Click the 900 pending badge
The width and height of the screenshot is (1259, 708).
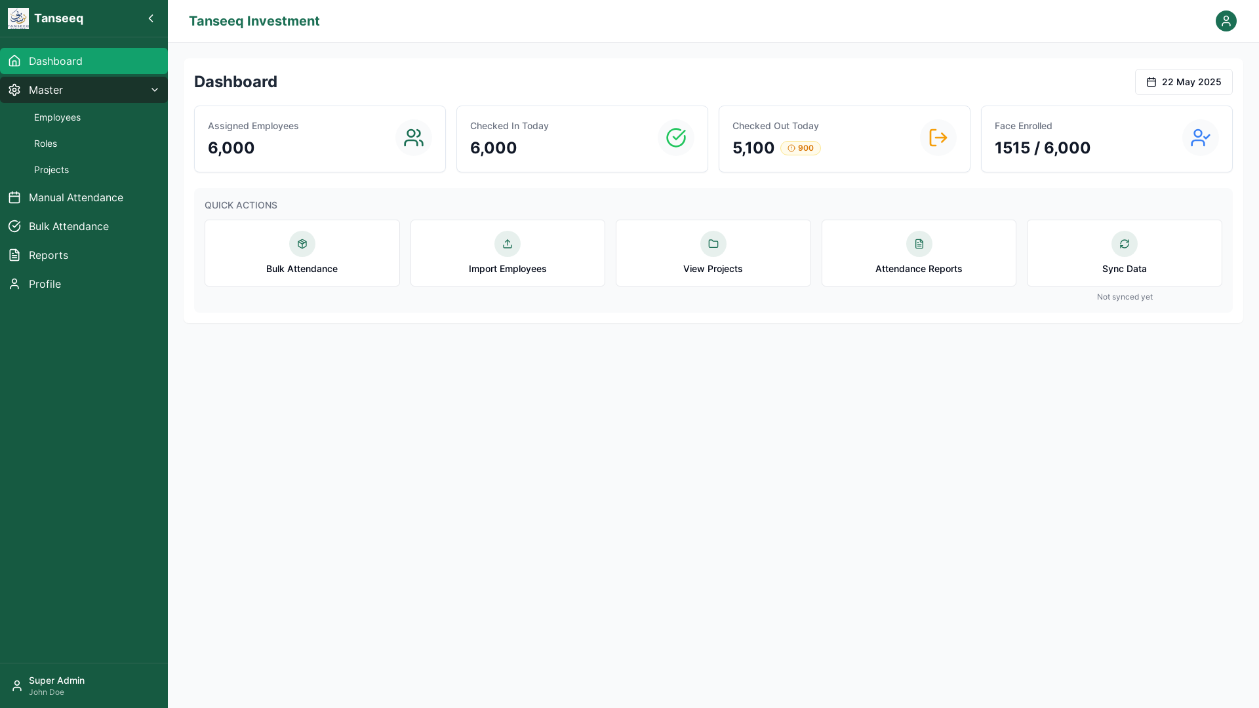tap(800, 148)
